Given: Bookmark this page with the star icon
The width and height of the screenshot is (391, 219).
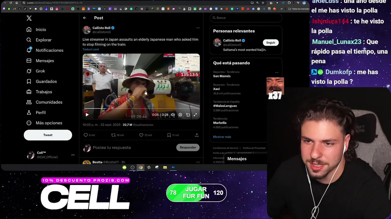Looking at the screenshot, I should click(x=263, y=3).
